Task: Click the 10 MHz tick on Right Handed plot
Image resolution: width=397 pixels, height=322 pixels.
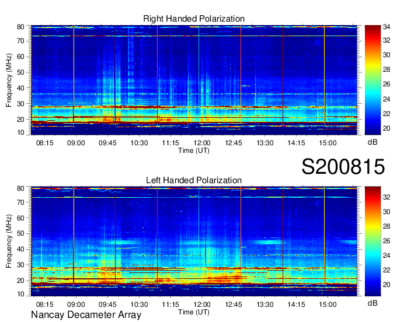Action: click(20, 132)
